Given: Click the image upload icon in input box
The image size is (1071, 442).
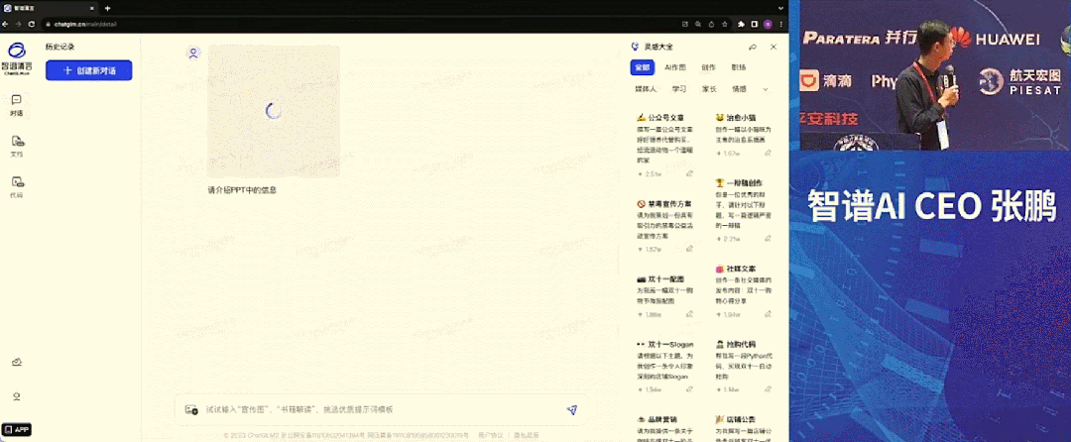Looking at the screenshot, I should (x=191, y=409).
